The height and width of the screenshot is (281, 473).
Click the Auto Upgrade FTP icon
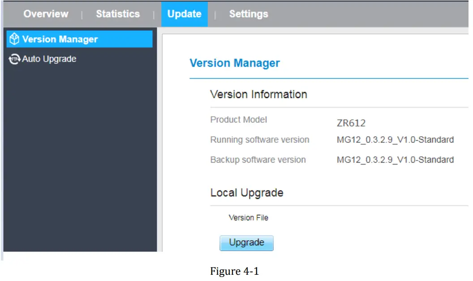tap(15, 59)
